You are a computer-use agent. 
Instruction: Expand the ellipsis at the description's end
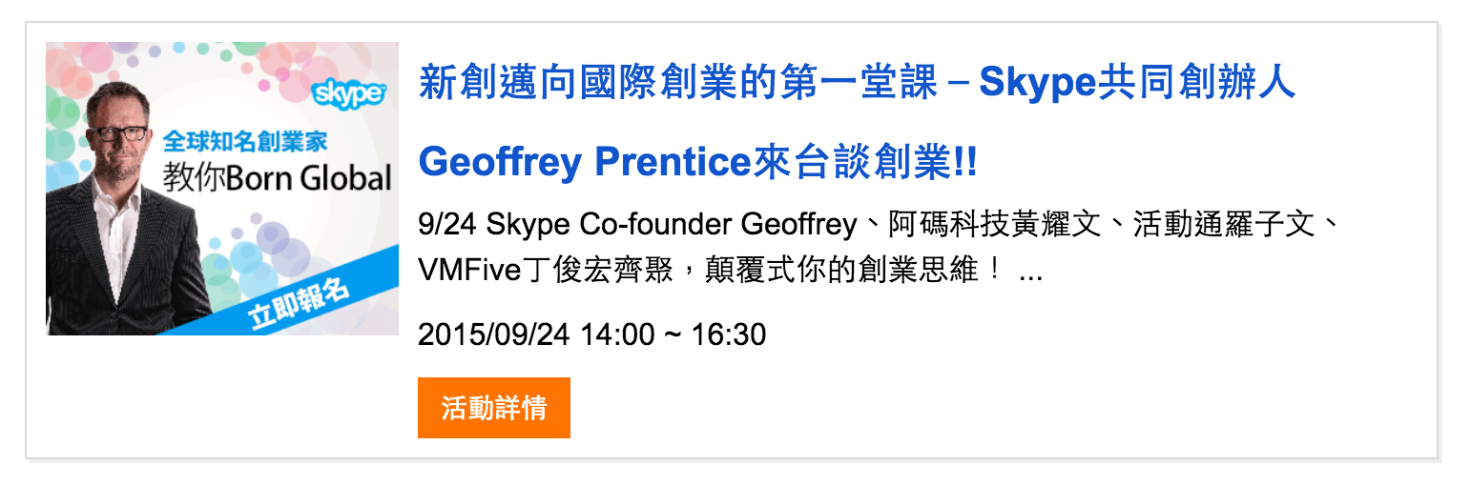tap(1031, 273)
